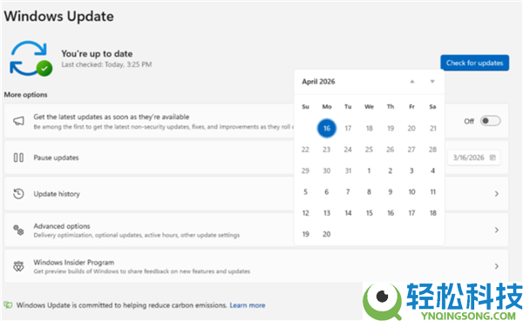
Task: Pick day 24 in the calendar
Action: pyautogui.click(x=348, y=150)
